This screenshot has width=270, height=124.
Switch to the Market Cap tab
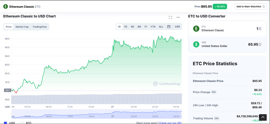point(22,27)
